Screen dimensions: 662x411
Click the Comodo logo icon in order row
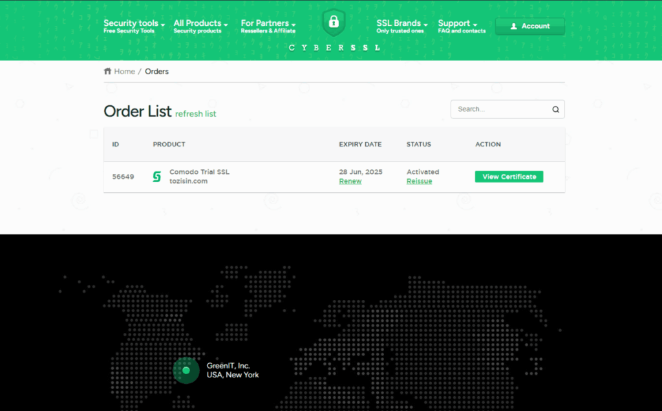coord(156,176)
